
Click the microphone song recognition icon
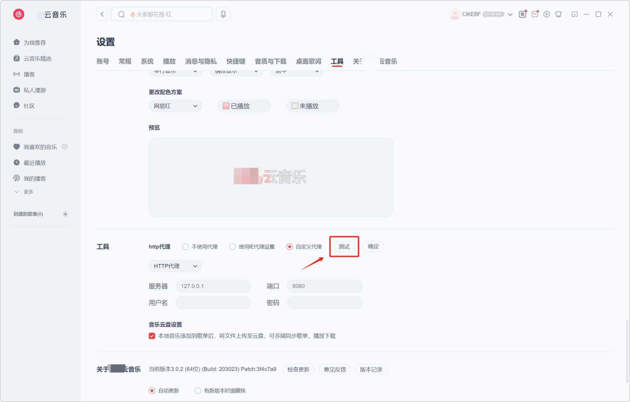(223, 14)
